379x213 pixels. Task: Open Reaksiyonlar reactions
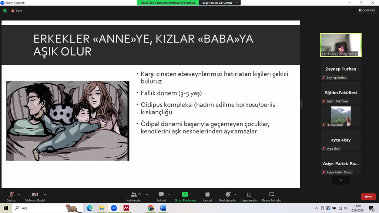click(228, 197)
